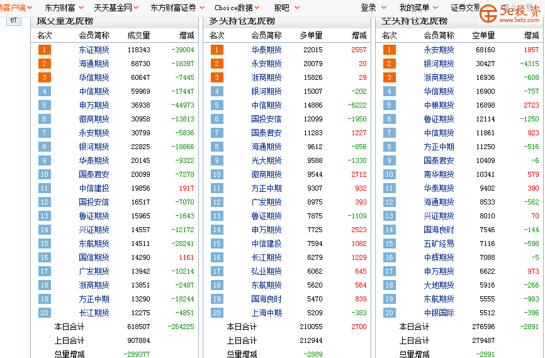
Task: Click rank 20 badge beside 中银国际
Action: pyautogui.click(x=390, y=313)
